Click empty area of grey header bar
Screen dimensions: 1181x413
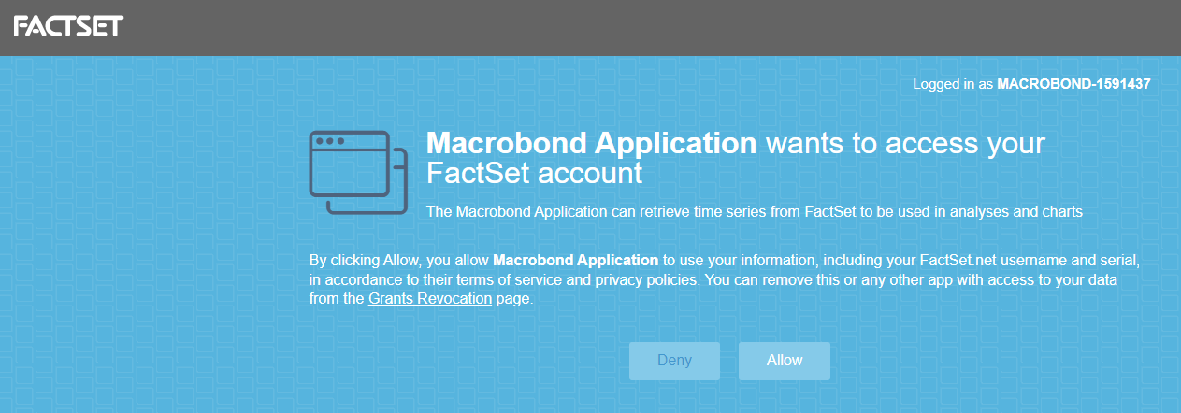click(x=655, y=27)
